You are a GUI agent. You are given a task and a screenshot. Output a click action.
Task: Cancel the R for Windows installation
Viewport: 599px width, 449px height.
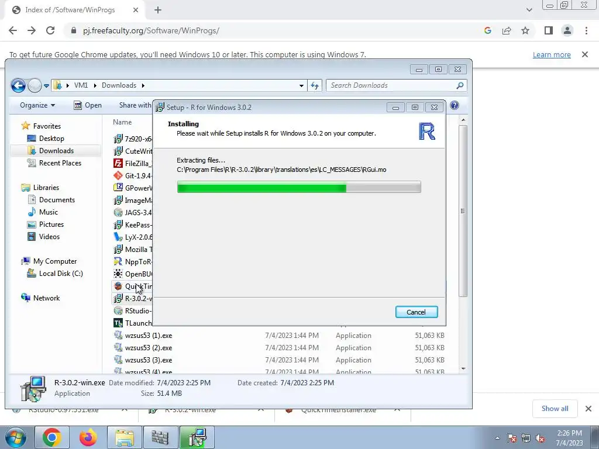click(x=416, y=312)
